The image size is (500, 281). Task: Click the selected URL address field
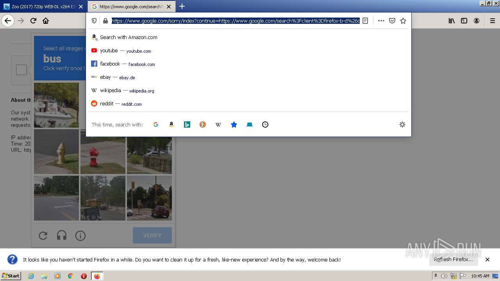coord(236,21)
